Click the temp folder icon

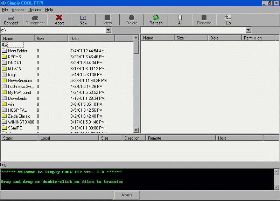tap(4, 74)
